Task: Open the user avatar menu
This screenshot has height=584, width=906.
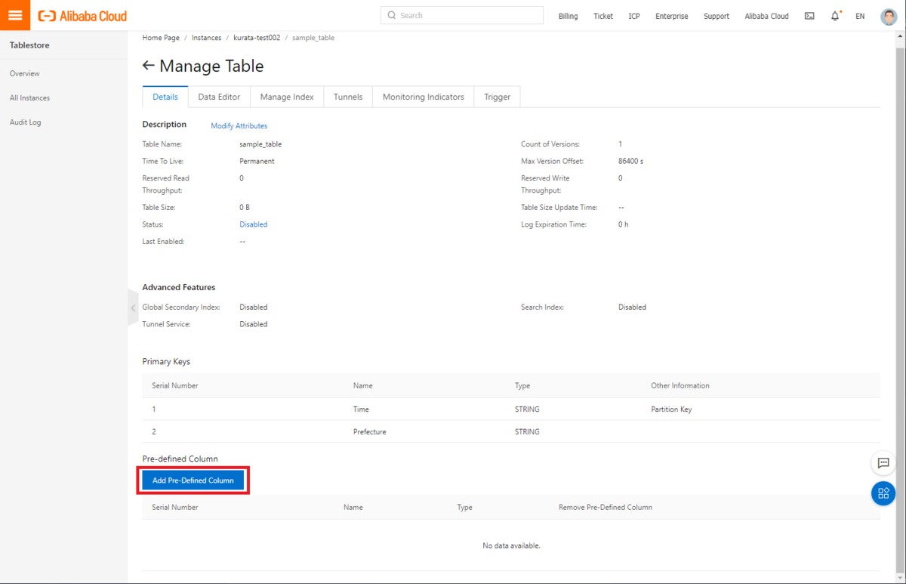Action: (889, 17)
